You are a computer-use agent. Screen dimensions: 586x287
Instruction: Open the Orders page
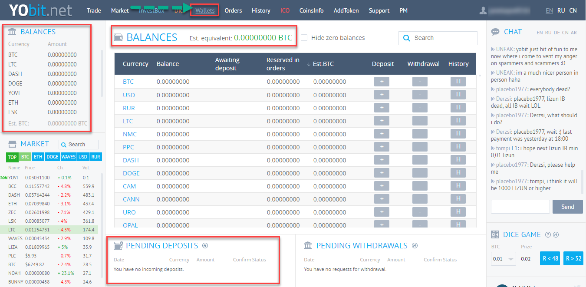tap(233, 10)
